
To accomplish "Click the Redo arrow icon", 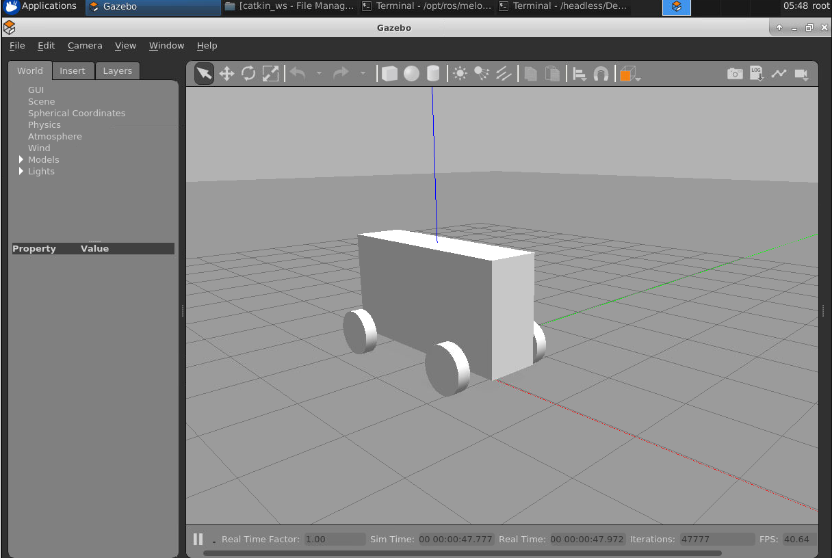I will [x=341, y=73].
